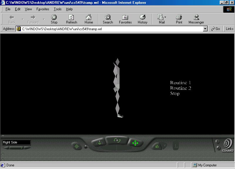Open the File menu
This screenshot has height=169, width=235.
[x=8, y=9]
